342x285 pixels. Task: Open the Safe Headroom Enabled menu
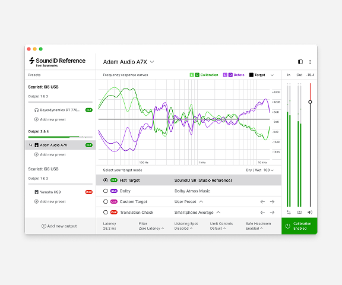(258, 226)
